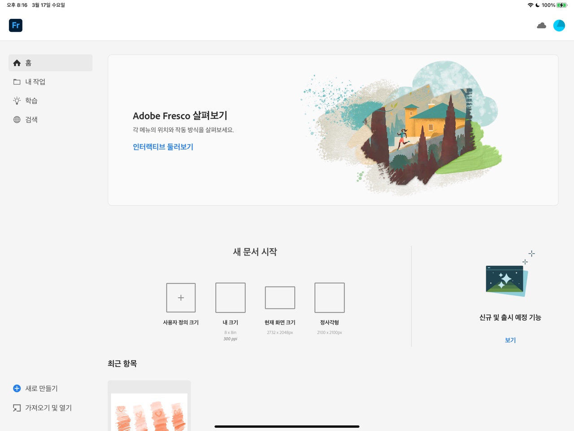Create 내 크기 8 x 8in document

(230, 298)
